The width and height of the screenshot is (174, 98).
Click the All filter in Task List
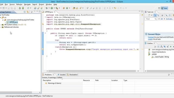161,19
